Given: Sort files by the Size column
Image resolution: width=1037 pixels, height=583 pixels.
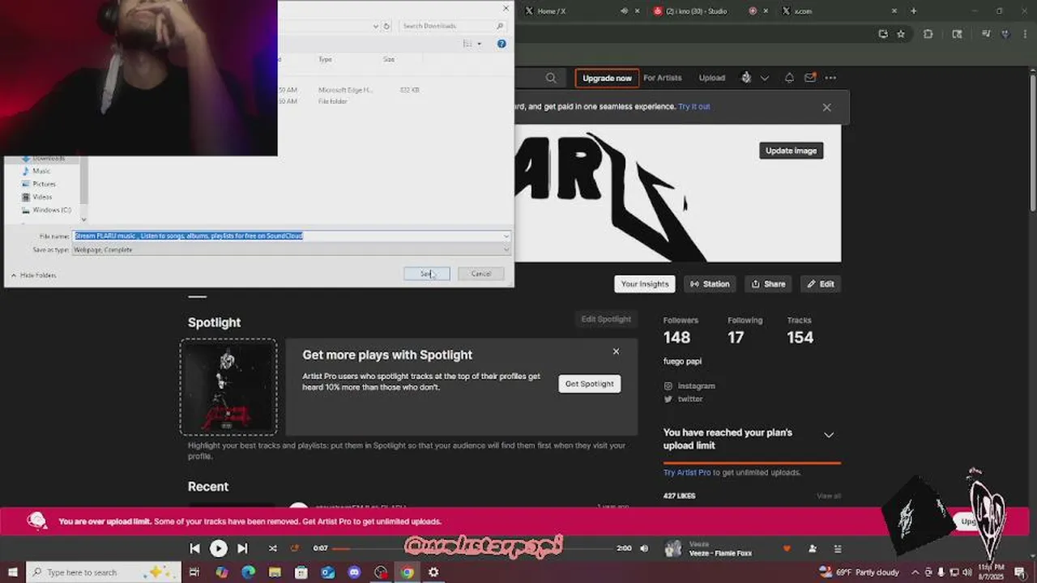Looking at the screenshot, I should [x=389, y=59].
